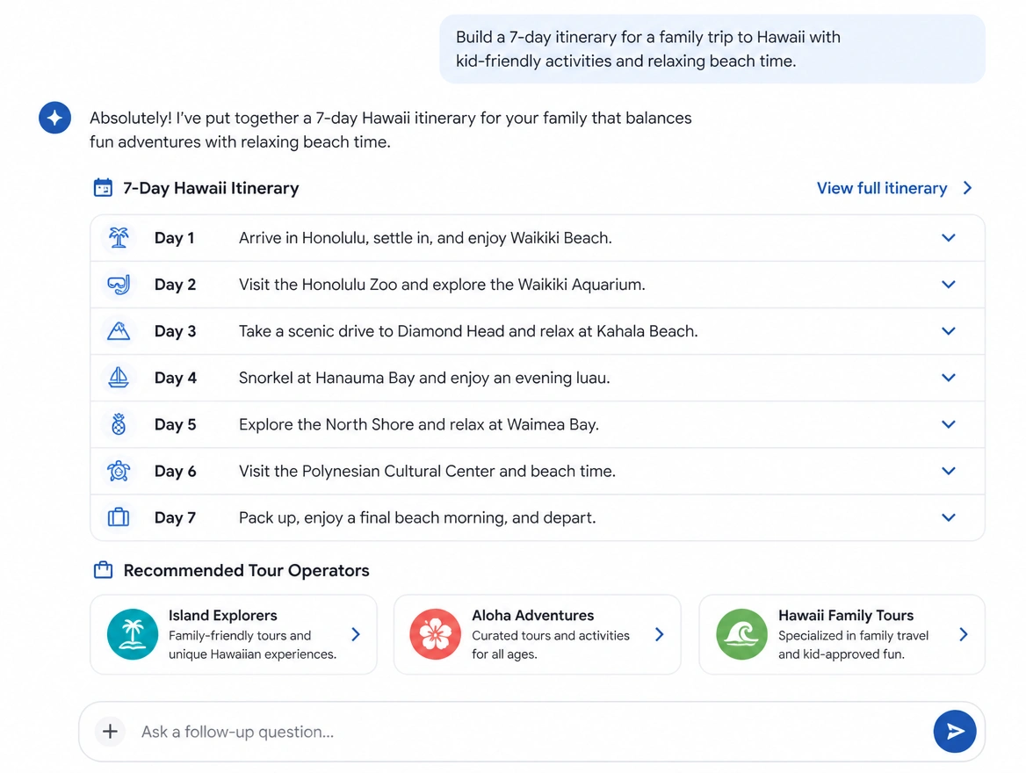The height and width of the screenshot is (773, 1026).
Task: Click the Day 6 label
Action: pyautogui.click(x=175, y=471)
